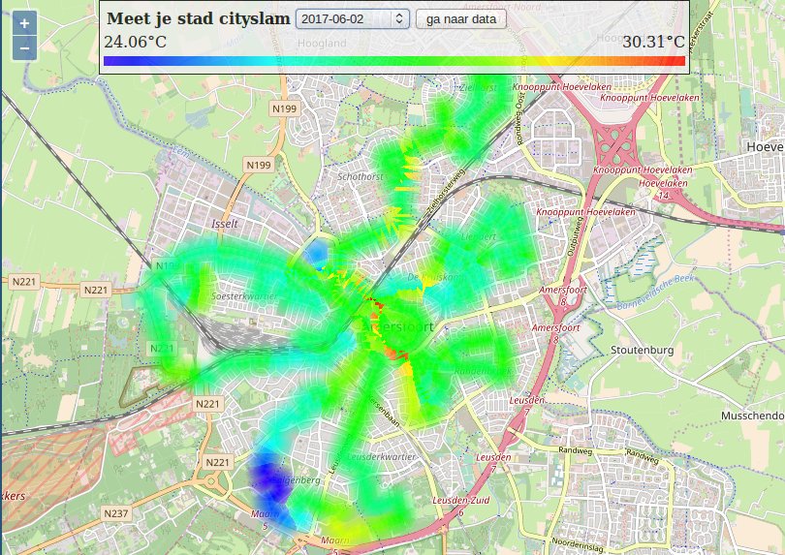Click the Zielhorst neighborhood label

tap(479, 87)
